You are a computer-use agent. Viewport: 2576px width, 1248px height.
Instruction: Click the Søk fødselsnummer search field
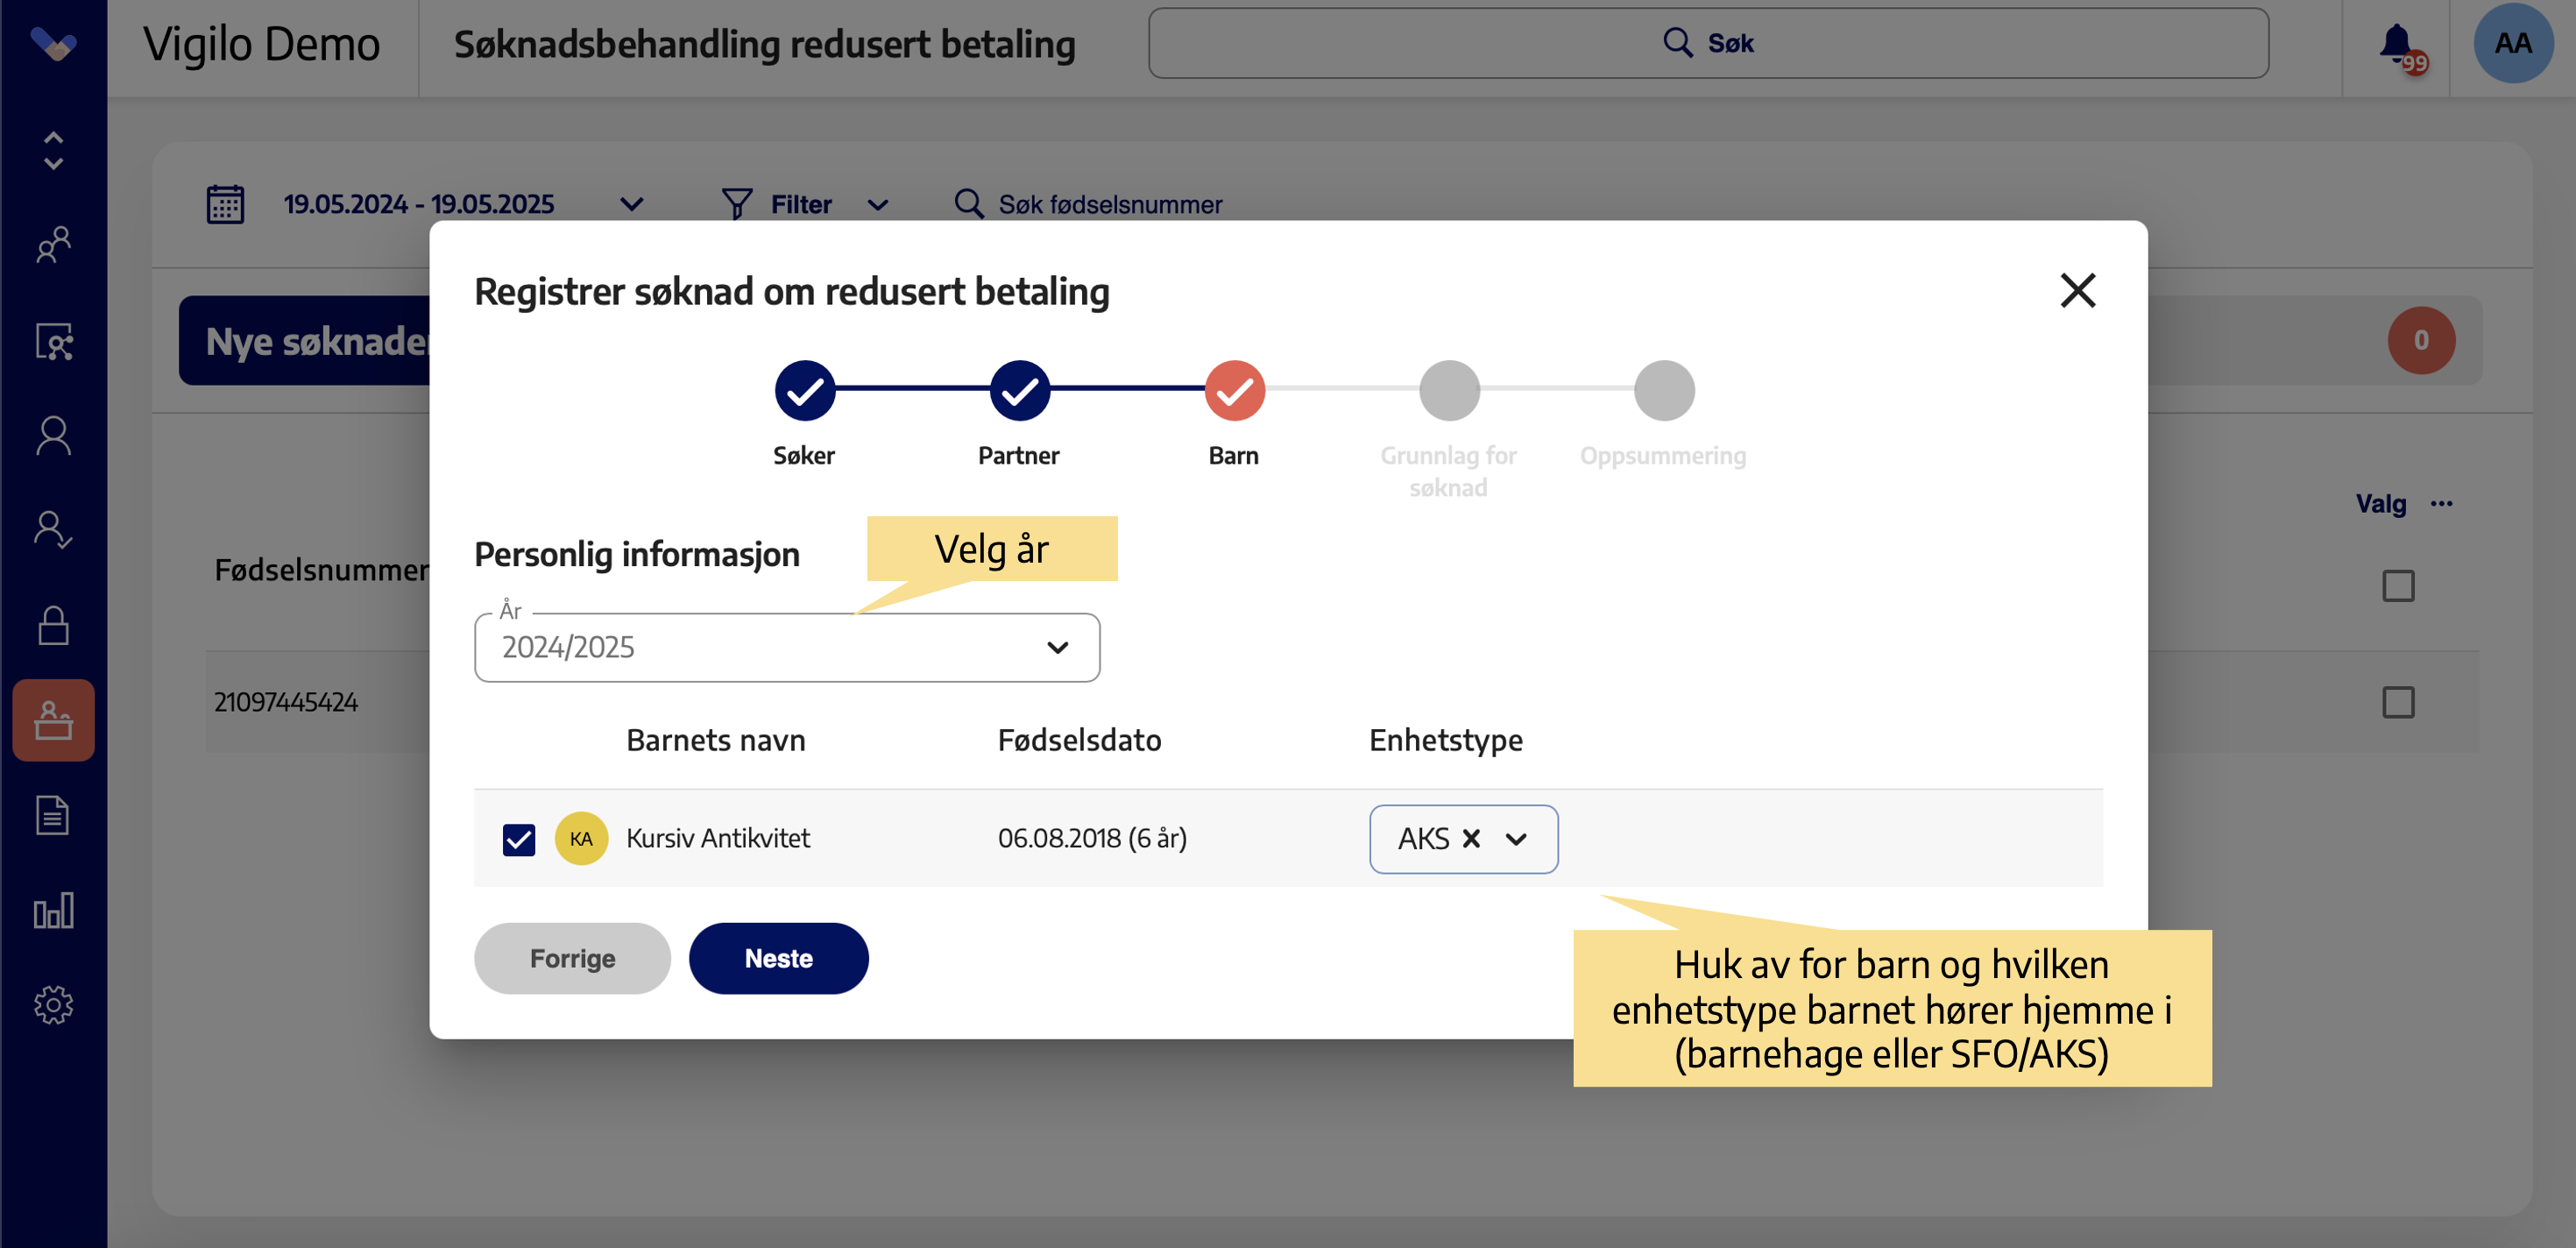[x=1110, y=204]
